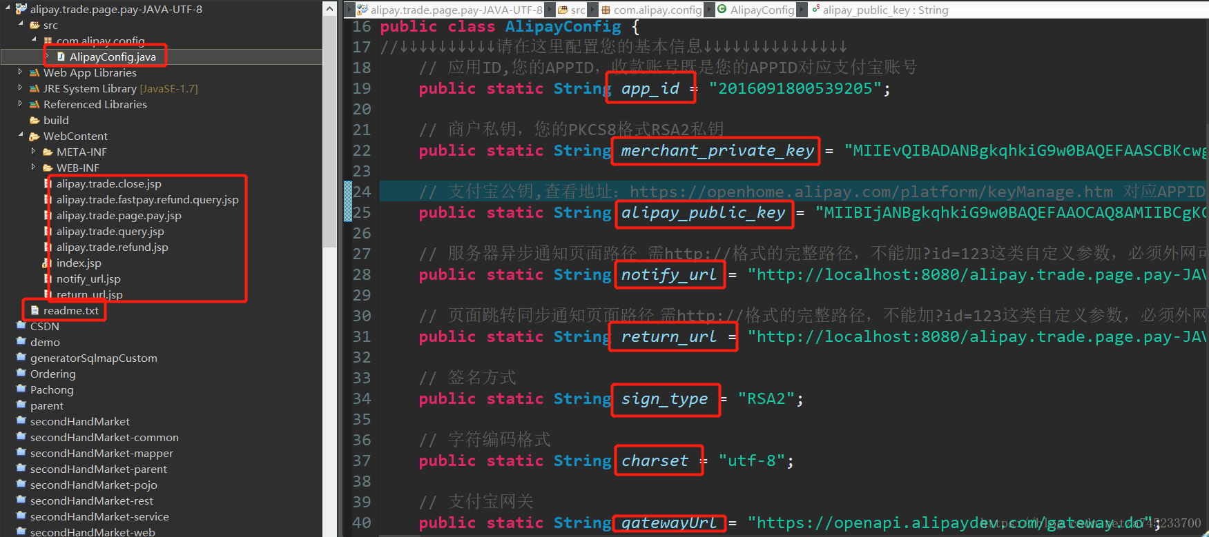This screenshot has height=537, width=1209.
Task: Click the return_url variable in code
Action: coord(669,336)
